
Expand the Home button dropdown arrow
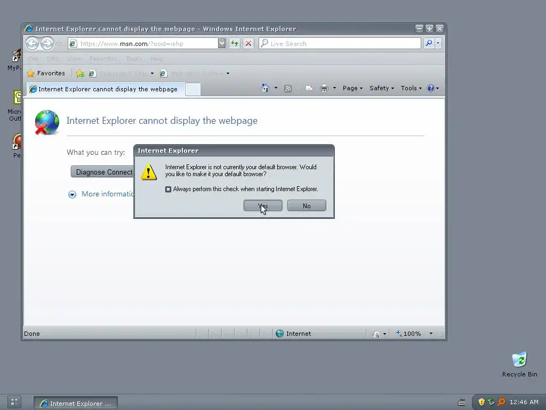276,88
